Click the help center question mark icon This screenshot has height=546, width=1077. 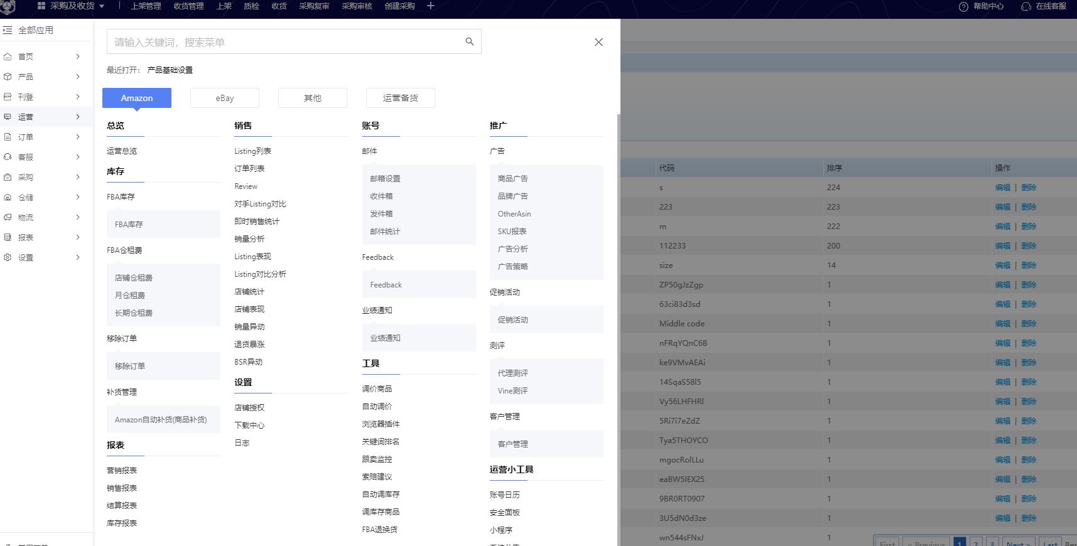click(x=963, y=6)
